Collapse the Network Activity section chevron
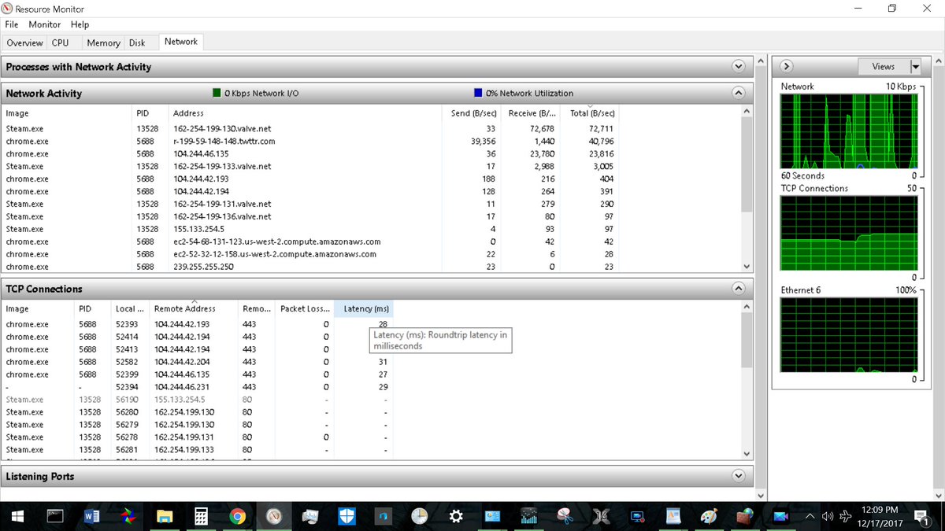 738,93
